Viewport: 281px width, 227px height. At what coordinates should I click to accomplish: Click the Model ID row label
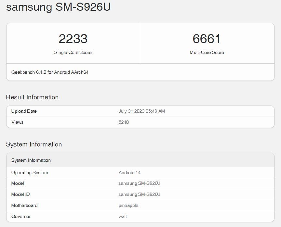20,195
